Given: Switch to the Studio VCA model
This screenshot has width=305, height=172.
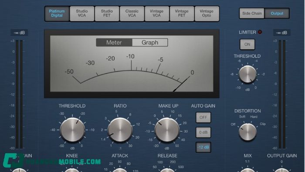Looking at the screenshot, I should [x=82, y=14].
